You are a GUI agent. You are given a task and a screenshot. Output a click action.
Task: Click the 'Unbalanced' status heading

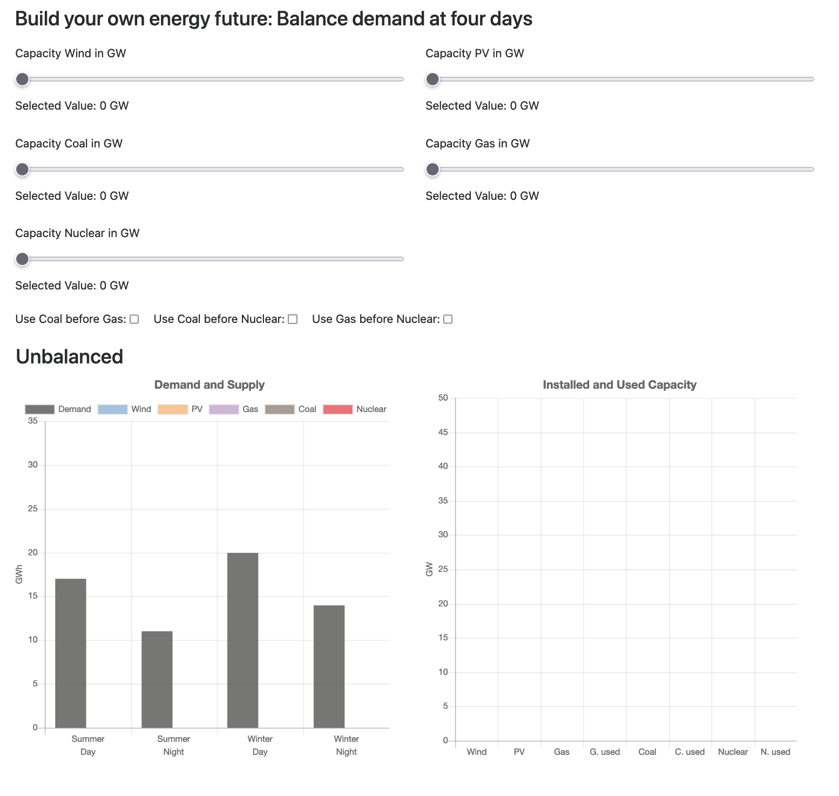70,357
